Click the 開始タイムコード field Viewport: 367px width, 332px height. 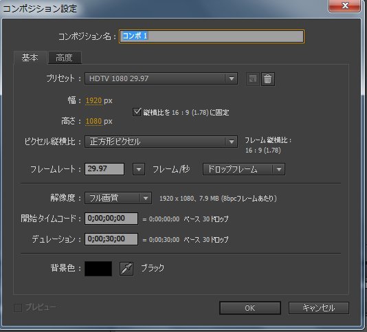(111, 219)
